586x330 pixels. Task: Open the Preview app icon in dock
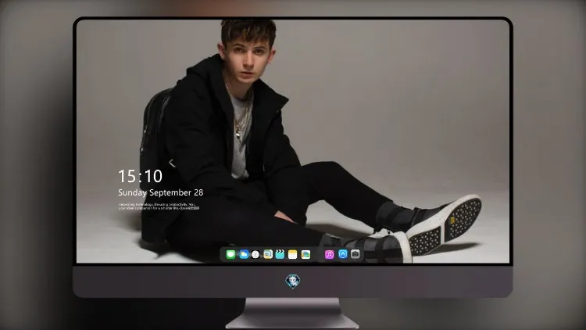[268, 254]
